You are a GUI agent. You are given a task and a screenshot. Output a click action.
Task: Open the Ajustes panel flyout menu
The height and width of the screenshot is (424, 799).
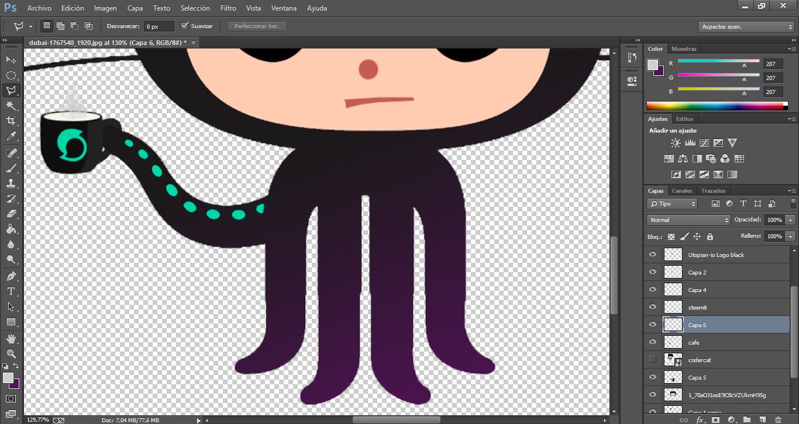pyautogui.click(x=792, y=119)
